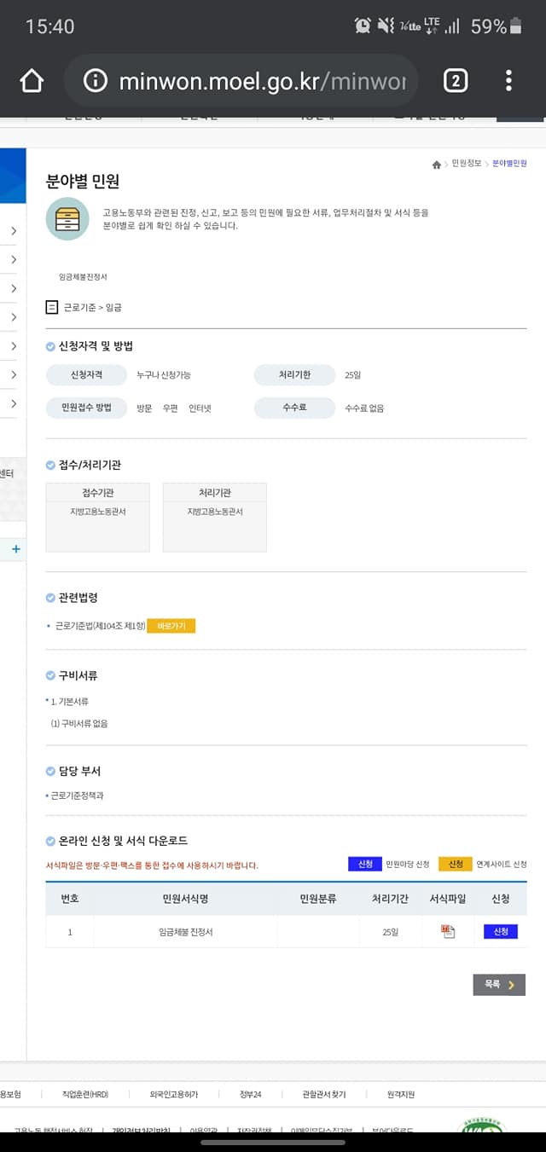Tap the browser tab counter showing 2
The image size is (546, 1152).
456,79
